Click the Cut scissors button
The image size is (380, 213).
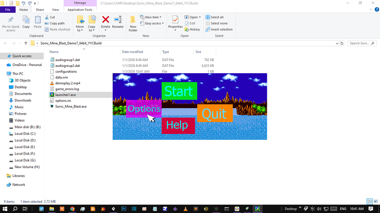pyautogui.click(x=50, y=17)
